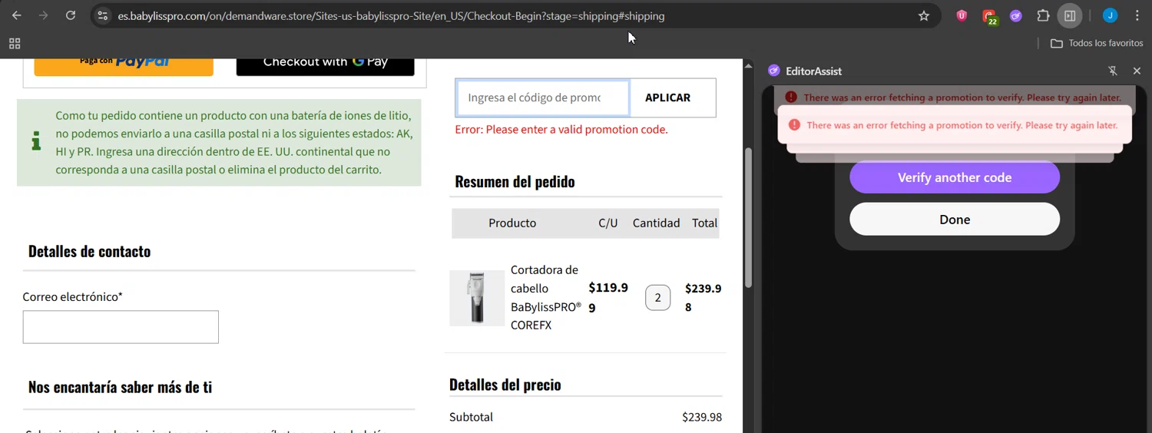Click the lithium battery shipping notice text
Viewport: 1152px width, 433px height.
234,143
